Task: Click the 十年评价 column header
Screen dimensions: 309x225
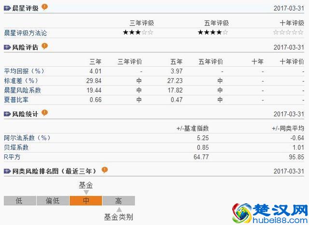Action: pos(292,61)
